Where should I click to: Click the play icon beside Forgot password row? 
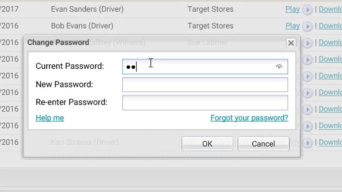pos(307,126)
